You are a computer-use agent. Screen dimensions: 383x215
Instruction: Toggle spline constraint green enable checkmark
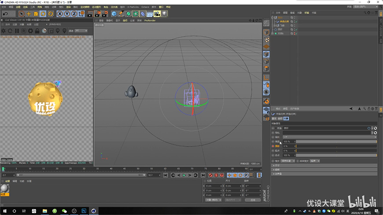pos(296,22)
